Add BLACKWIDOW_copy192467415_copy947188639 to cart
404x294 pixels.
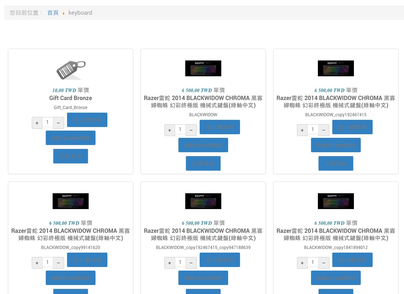click(x=220, y=260)
